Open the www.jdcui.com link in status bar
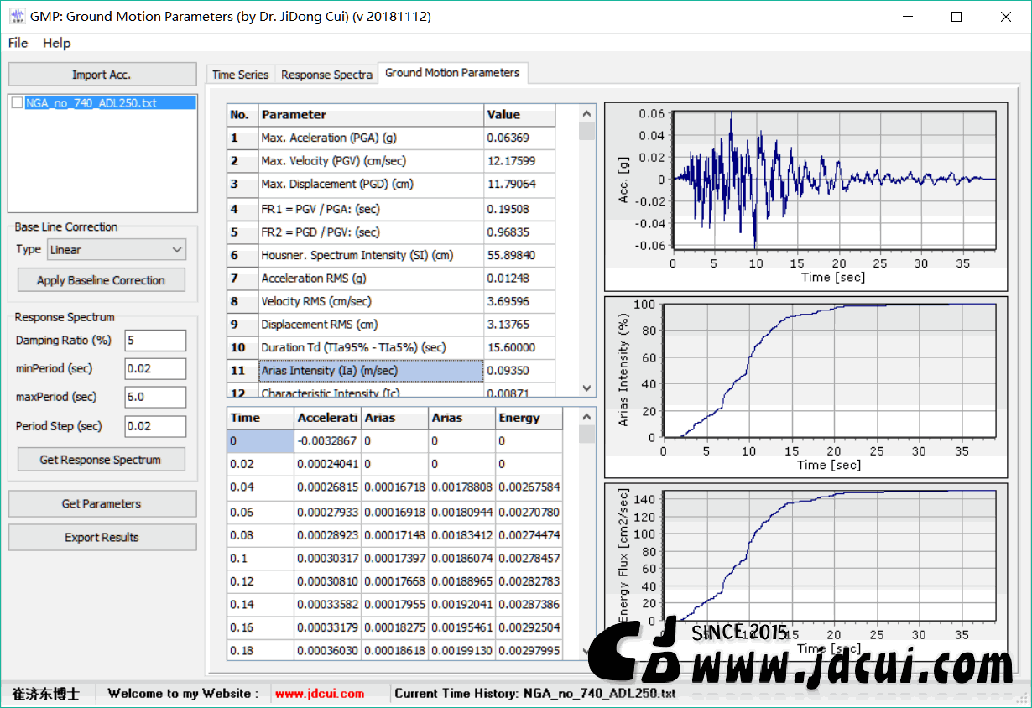 (320, 694)
